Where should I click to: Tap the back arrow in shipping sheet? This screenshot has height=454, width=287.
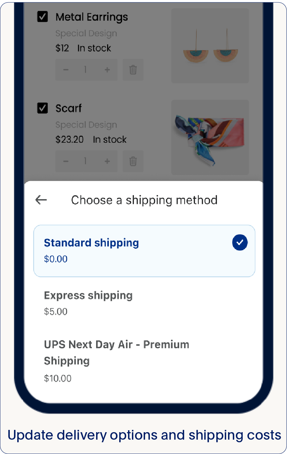[x=41, y=200]
